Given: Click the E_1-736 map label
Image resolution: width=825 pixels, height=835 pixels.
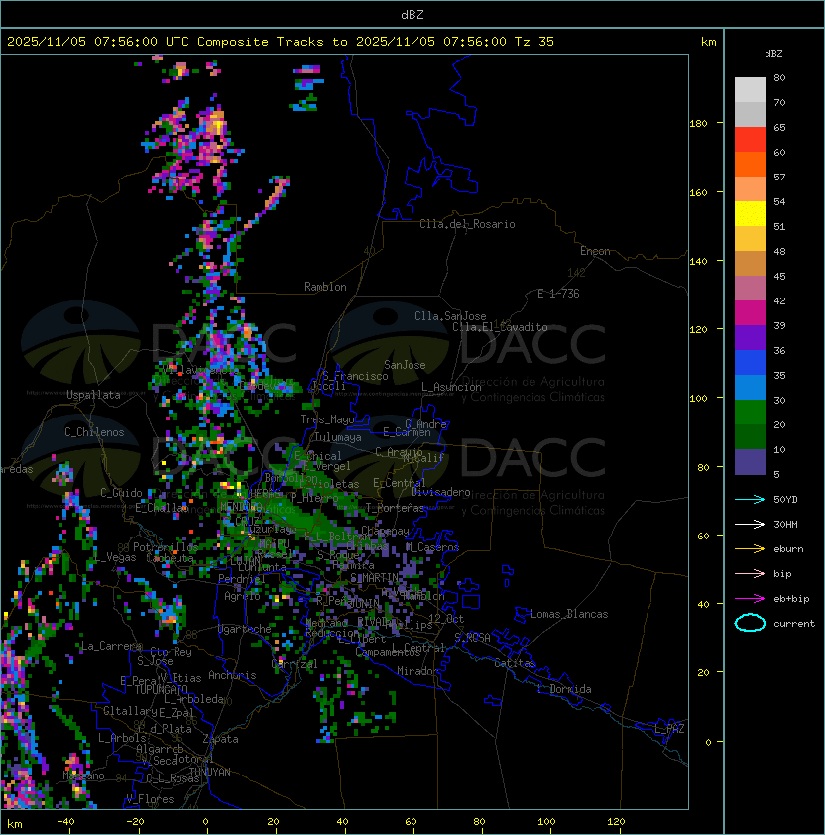Looking at the screenshot, I should tap(558, 293).
